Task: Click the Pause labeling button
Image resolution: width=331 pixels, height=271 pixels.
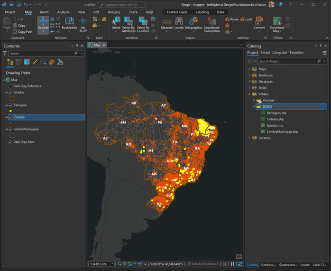Action: point(232,19)
